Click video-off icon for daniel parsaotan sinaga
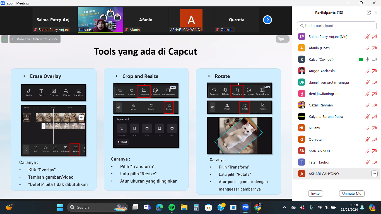Screen dimensions: 381x214 pos(374,82)
